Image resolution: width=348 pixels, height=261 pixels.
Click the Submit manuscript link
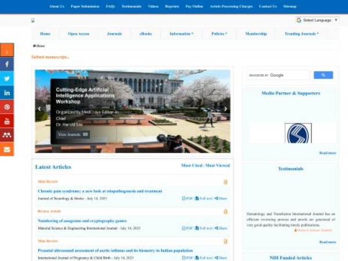[x=50, y=57]
